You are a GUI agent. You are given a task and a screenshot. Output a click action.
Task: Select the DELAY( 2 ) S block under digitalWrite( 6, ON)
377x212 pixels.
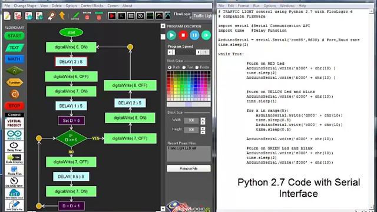pyautogui.click(x=71, y=62)
